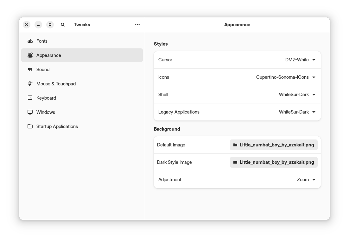The image size is (349, 241).
Task: Click the Windows monitor icon
Action: click(x=30, y=112)
